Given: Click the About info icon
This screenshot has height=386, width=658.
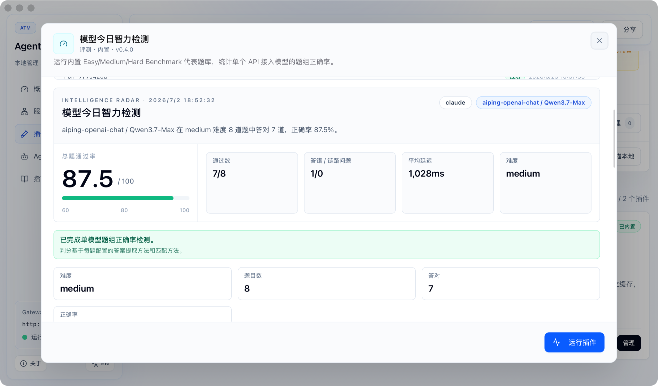Looking at the screenshot, I should tap(23, 363).
